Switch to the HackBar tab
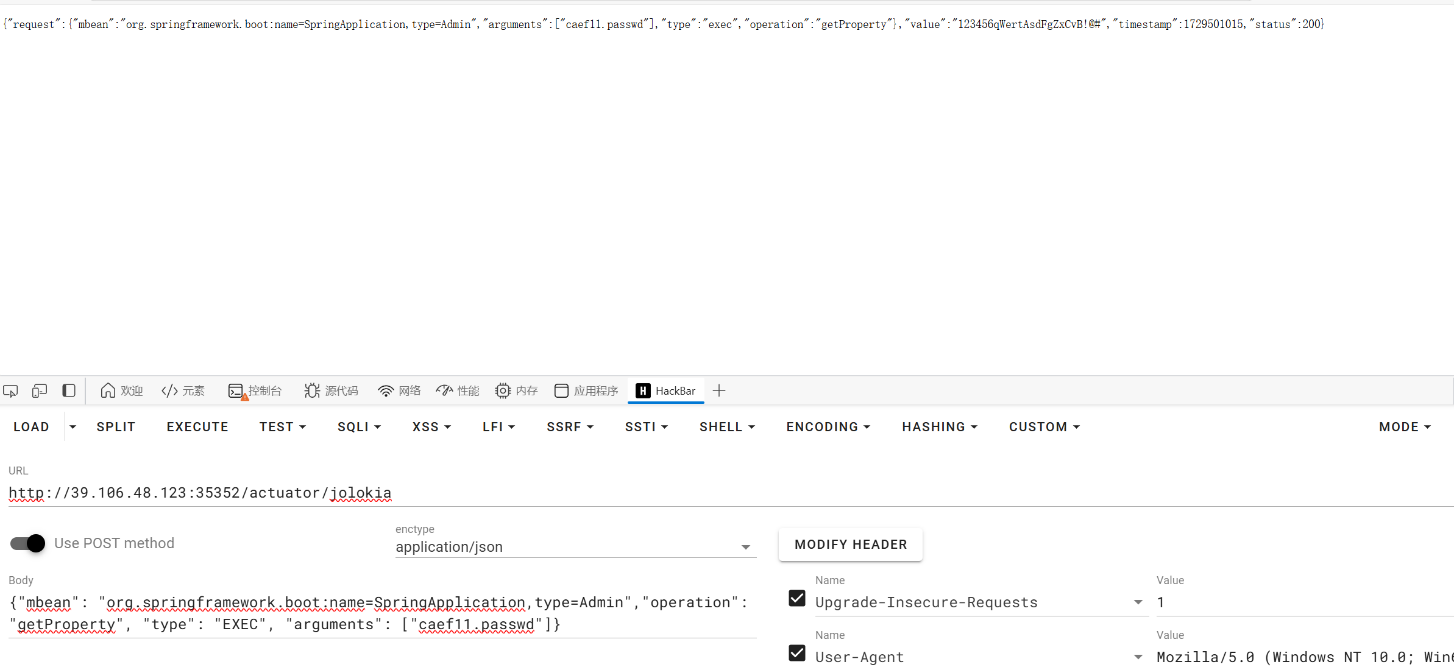1454x670 pixels. coord(665,391)
